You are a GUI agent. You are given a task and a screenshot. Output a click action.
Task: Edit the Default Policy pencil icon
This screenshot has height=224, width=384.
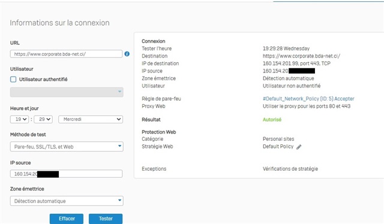299,147
